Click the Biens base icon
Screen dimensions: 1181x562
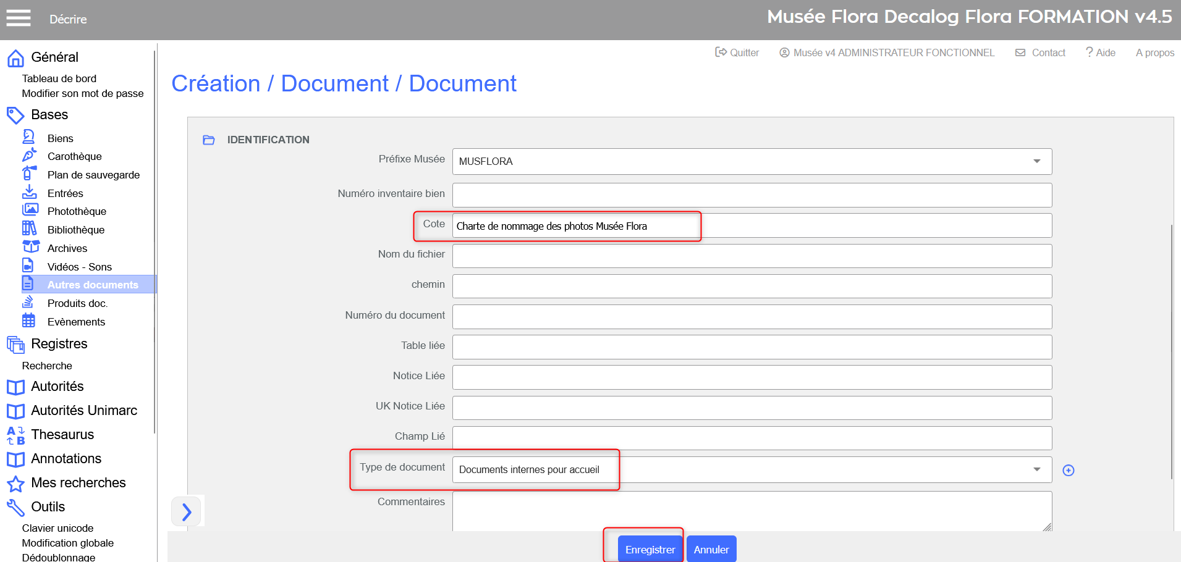[x=28, y=136]
